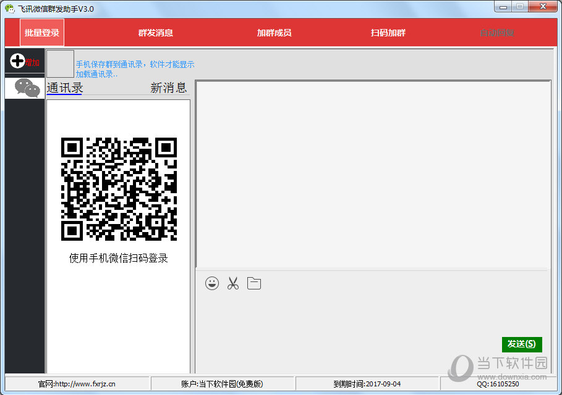The width and height of the screenshot is (562, 395).
Task: Click the WeChat login QR code
Action: pos(119,189)
